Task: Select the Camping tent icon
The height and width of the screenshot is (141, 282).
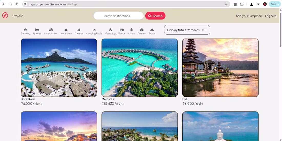Action: tap(110, 30)
